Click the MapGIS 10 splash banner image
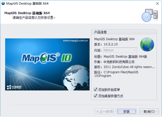The width and height of the screenshot is (162, 117). coord(47,64)
